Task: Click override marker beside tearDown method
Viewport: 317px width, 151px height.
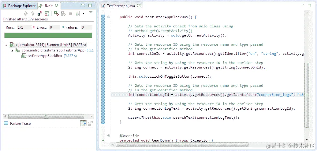Action: pos(103,140)
